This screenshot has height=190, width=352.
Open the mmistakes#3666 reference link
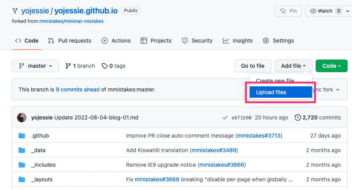click(x=222, y=165)
